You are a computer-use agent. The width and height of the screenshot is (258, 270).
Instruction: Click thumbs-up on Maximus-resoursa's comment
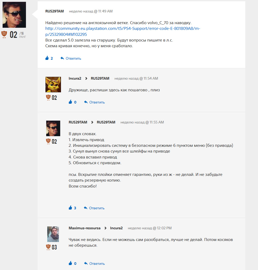tap(70, 264)
